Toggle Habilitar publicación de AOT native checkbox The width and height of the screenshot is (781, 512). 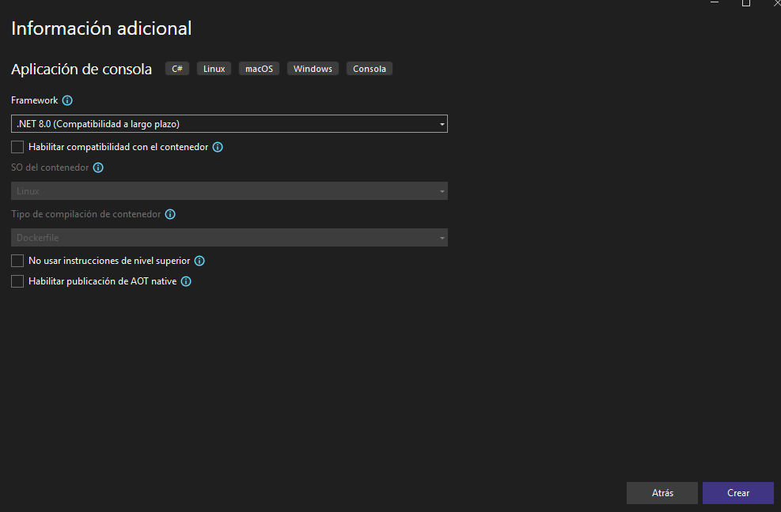[17, 281]
